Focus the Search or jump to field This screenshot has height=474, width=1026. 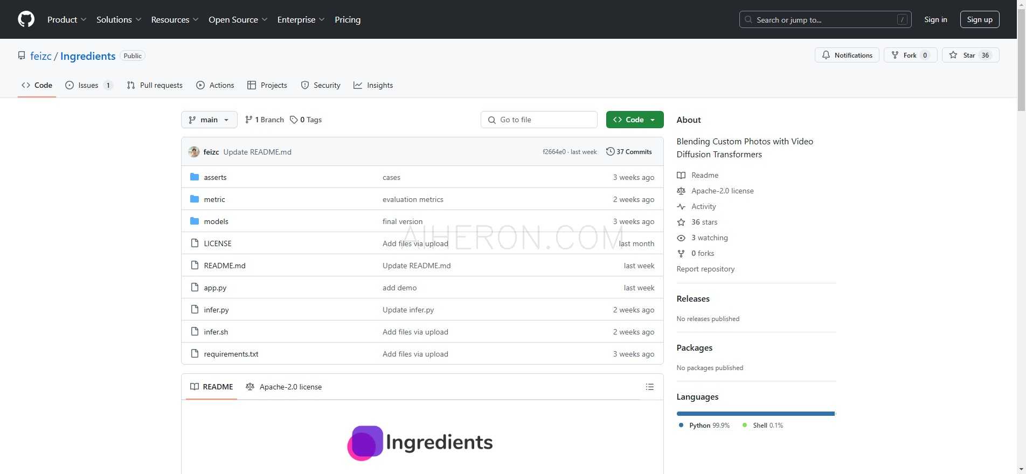click(x=825, y=19)
